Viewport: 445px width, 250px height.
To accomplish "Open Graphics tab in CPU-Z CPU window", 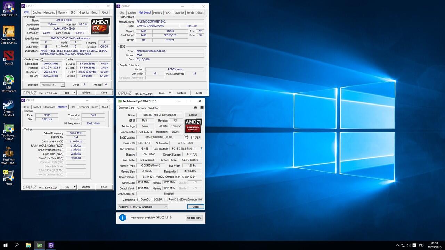I will point(84,12).
